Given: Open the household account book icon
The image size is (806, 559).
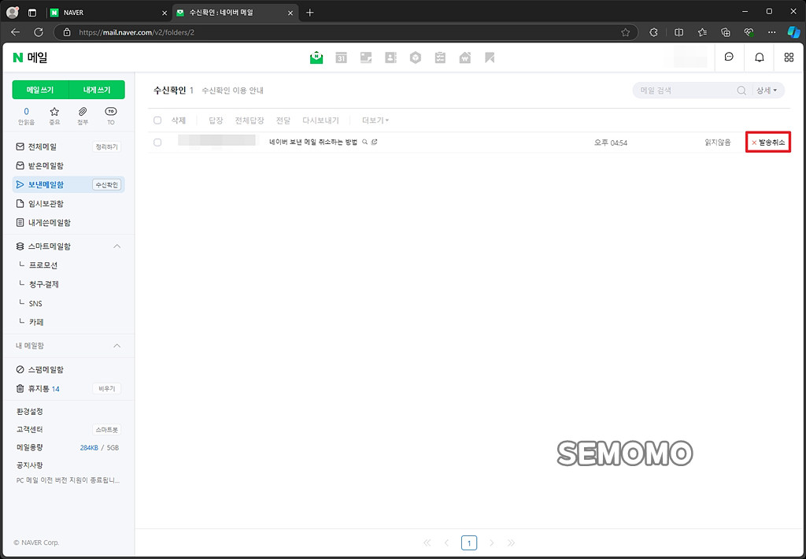Looking at the screenshot, I should [x=464, y=57].
